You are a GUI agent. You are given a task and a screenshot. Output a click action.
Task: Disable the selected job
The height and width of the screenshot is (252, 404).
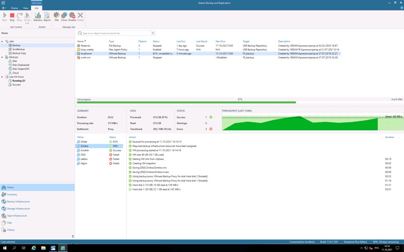pyautogui.click(x=72, y=17)
